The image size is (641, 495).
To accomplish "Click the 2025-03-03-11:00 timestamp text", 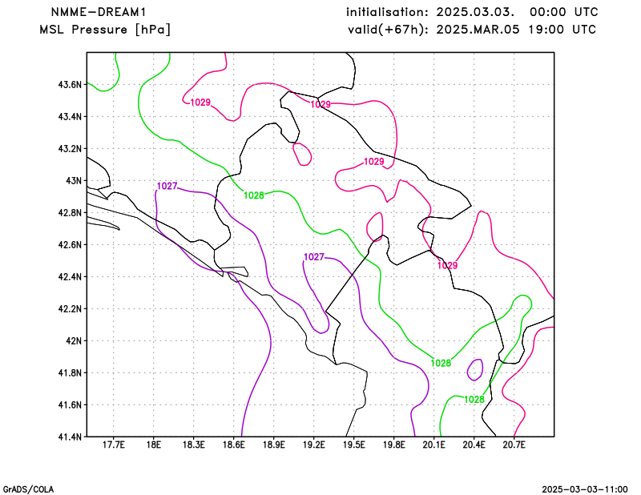I will point(585,489).
